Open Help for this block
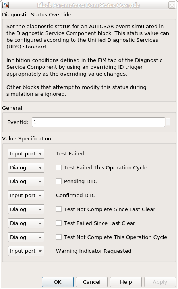 [x=126, y=282]
